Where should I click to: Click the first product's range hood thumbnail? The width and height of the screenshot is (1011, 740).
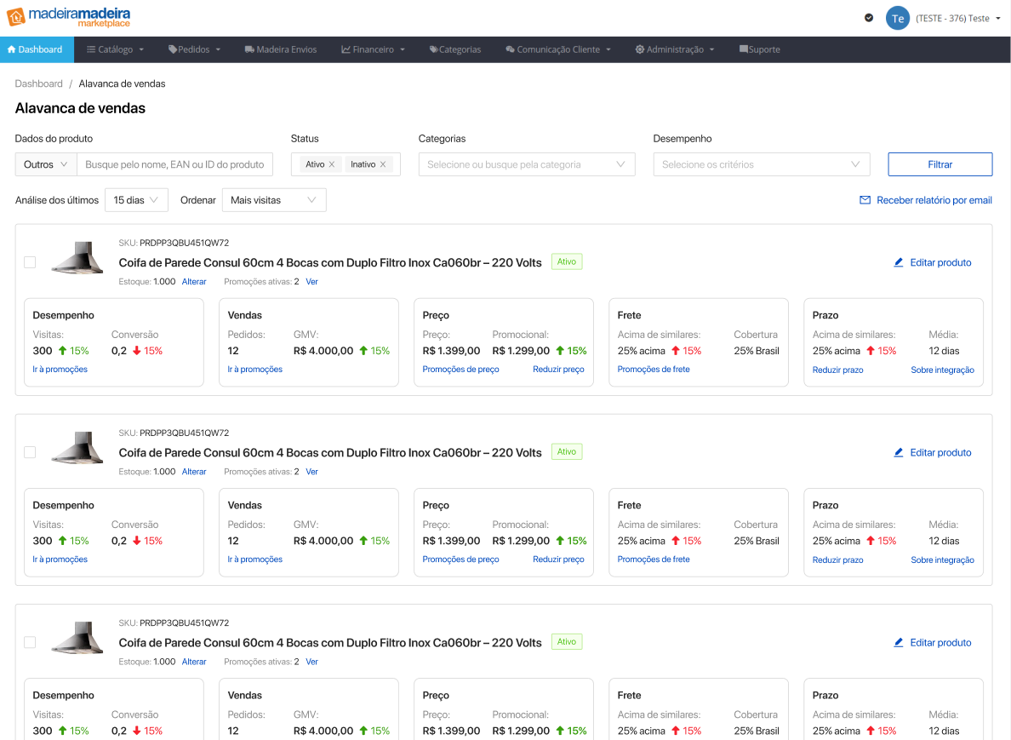click(x=77, y=257)
